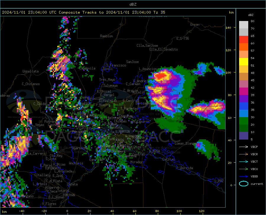266x215 pixels.
Task: Click the L_Asuncion map label
Action: click(148, 69)
